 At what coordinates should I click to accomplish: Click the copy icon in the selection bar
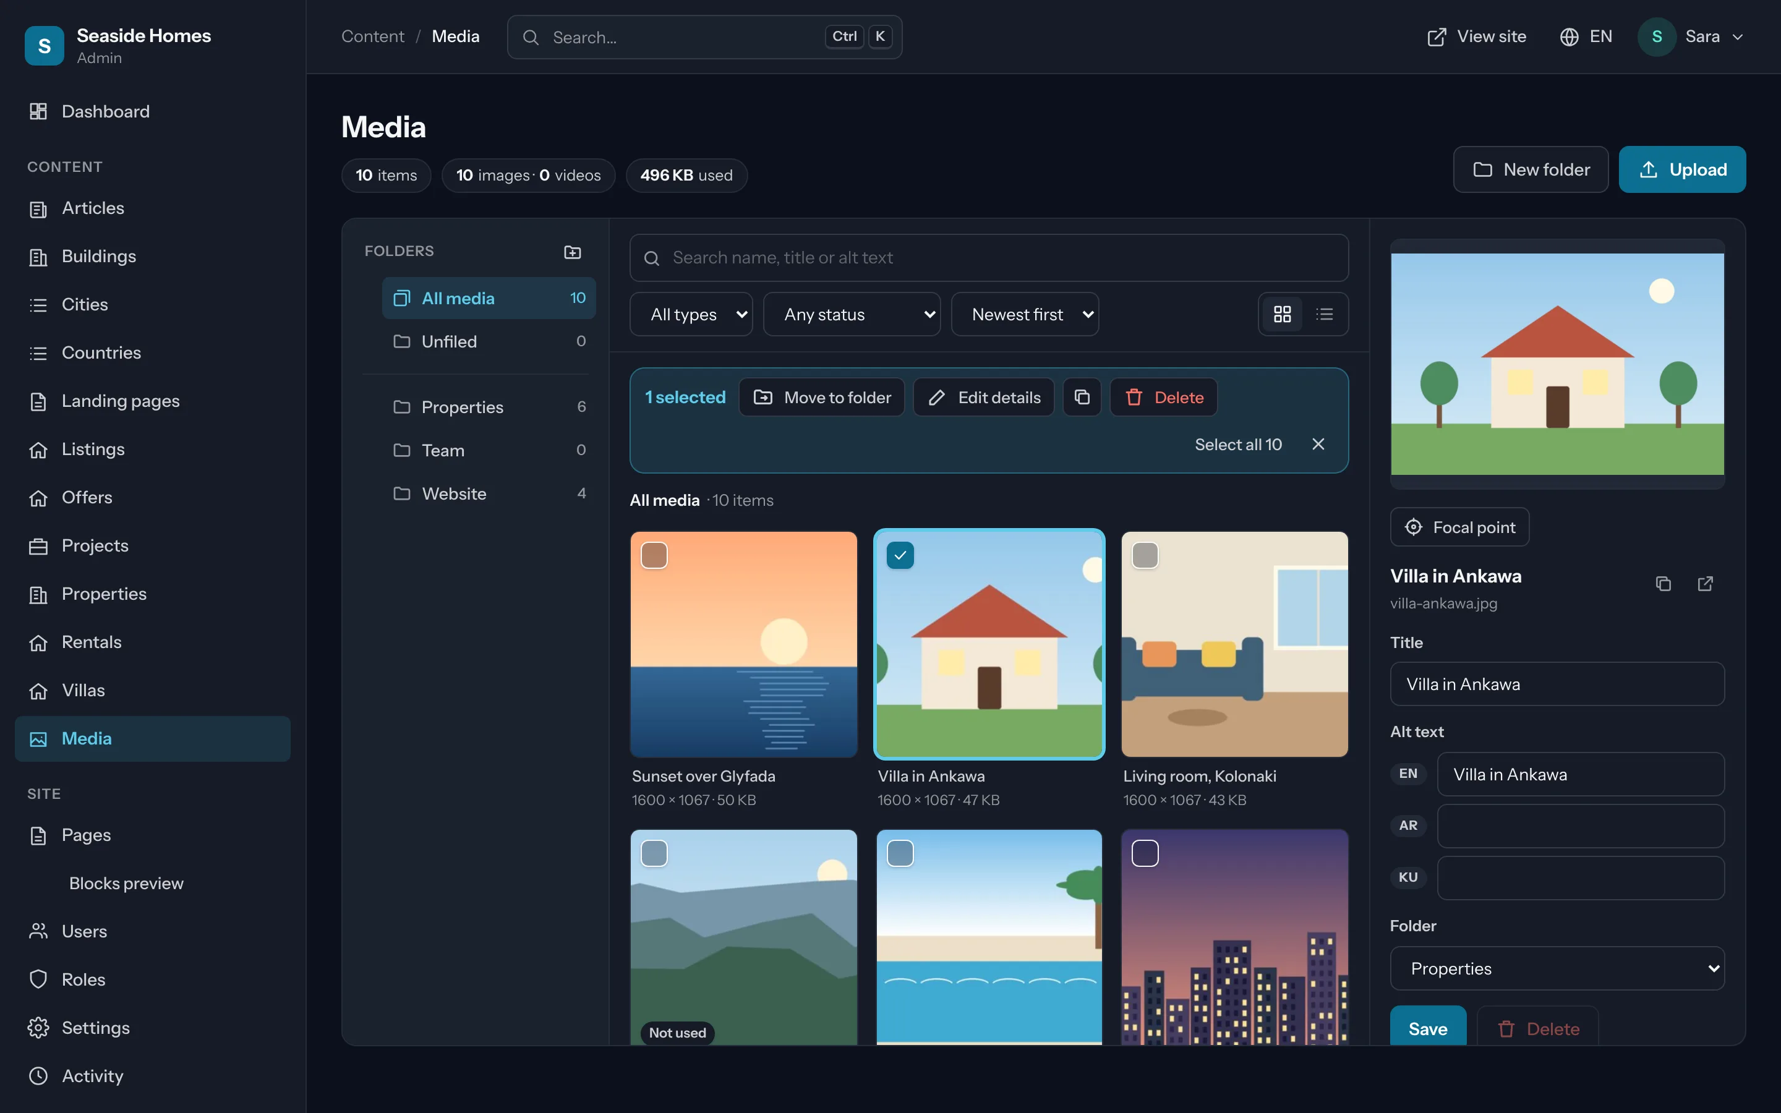1082,398
